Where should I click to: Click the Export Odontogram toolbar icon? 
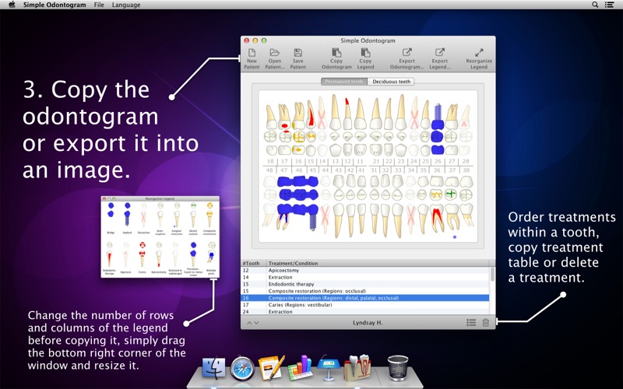(x=407, y=58)
